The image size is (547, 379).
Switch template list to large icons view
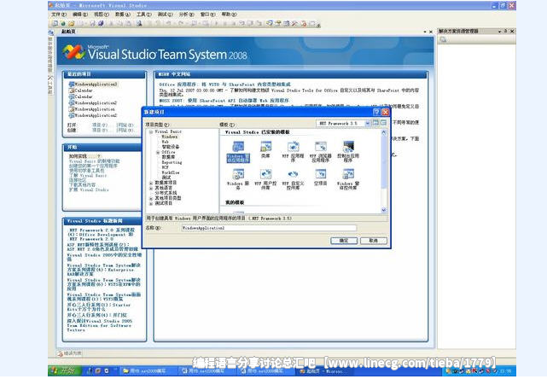tap(375, 123)
